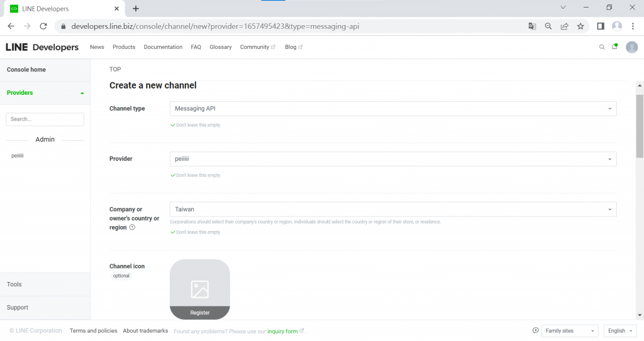644x341 pixels.
Task: Bookmark this page with star icon
Action: (580, 26)
